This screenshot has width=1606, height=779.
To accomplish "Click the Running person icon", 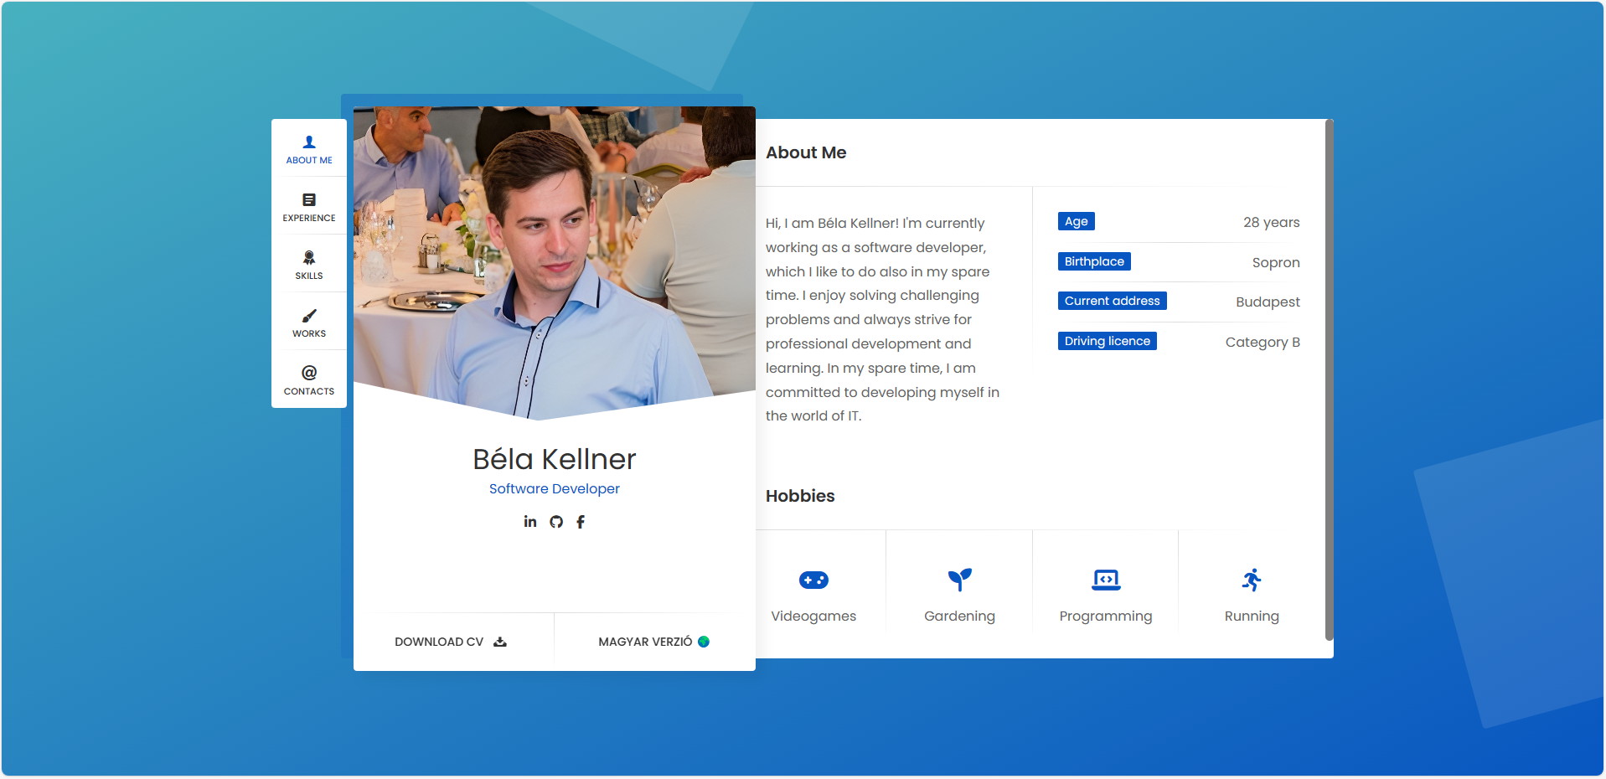I will click(1252, 580).
